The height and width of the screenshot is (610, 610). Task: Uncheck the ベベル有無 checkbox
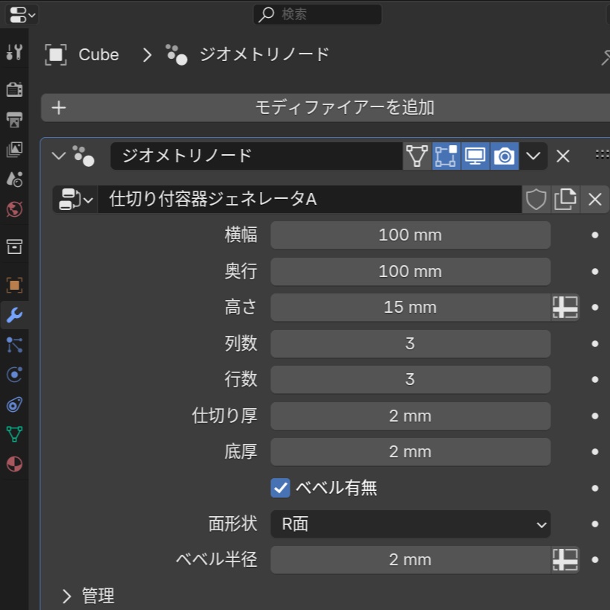(279, 488)
